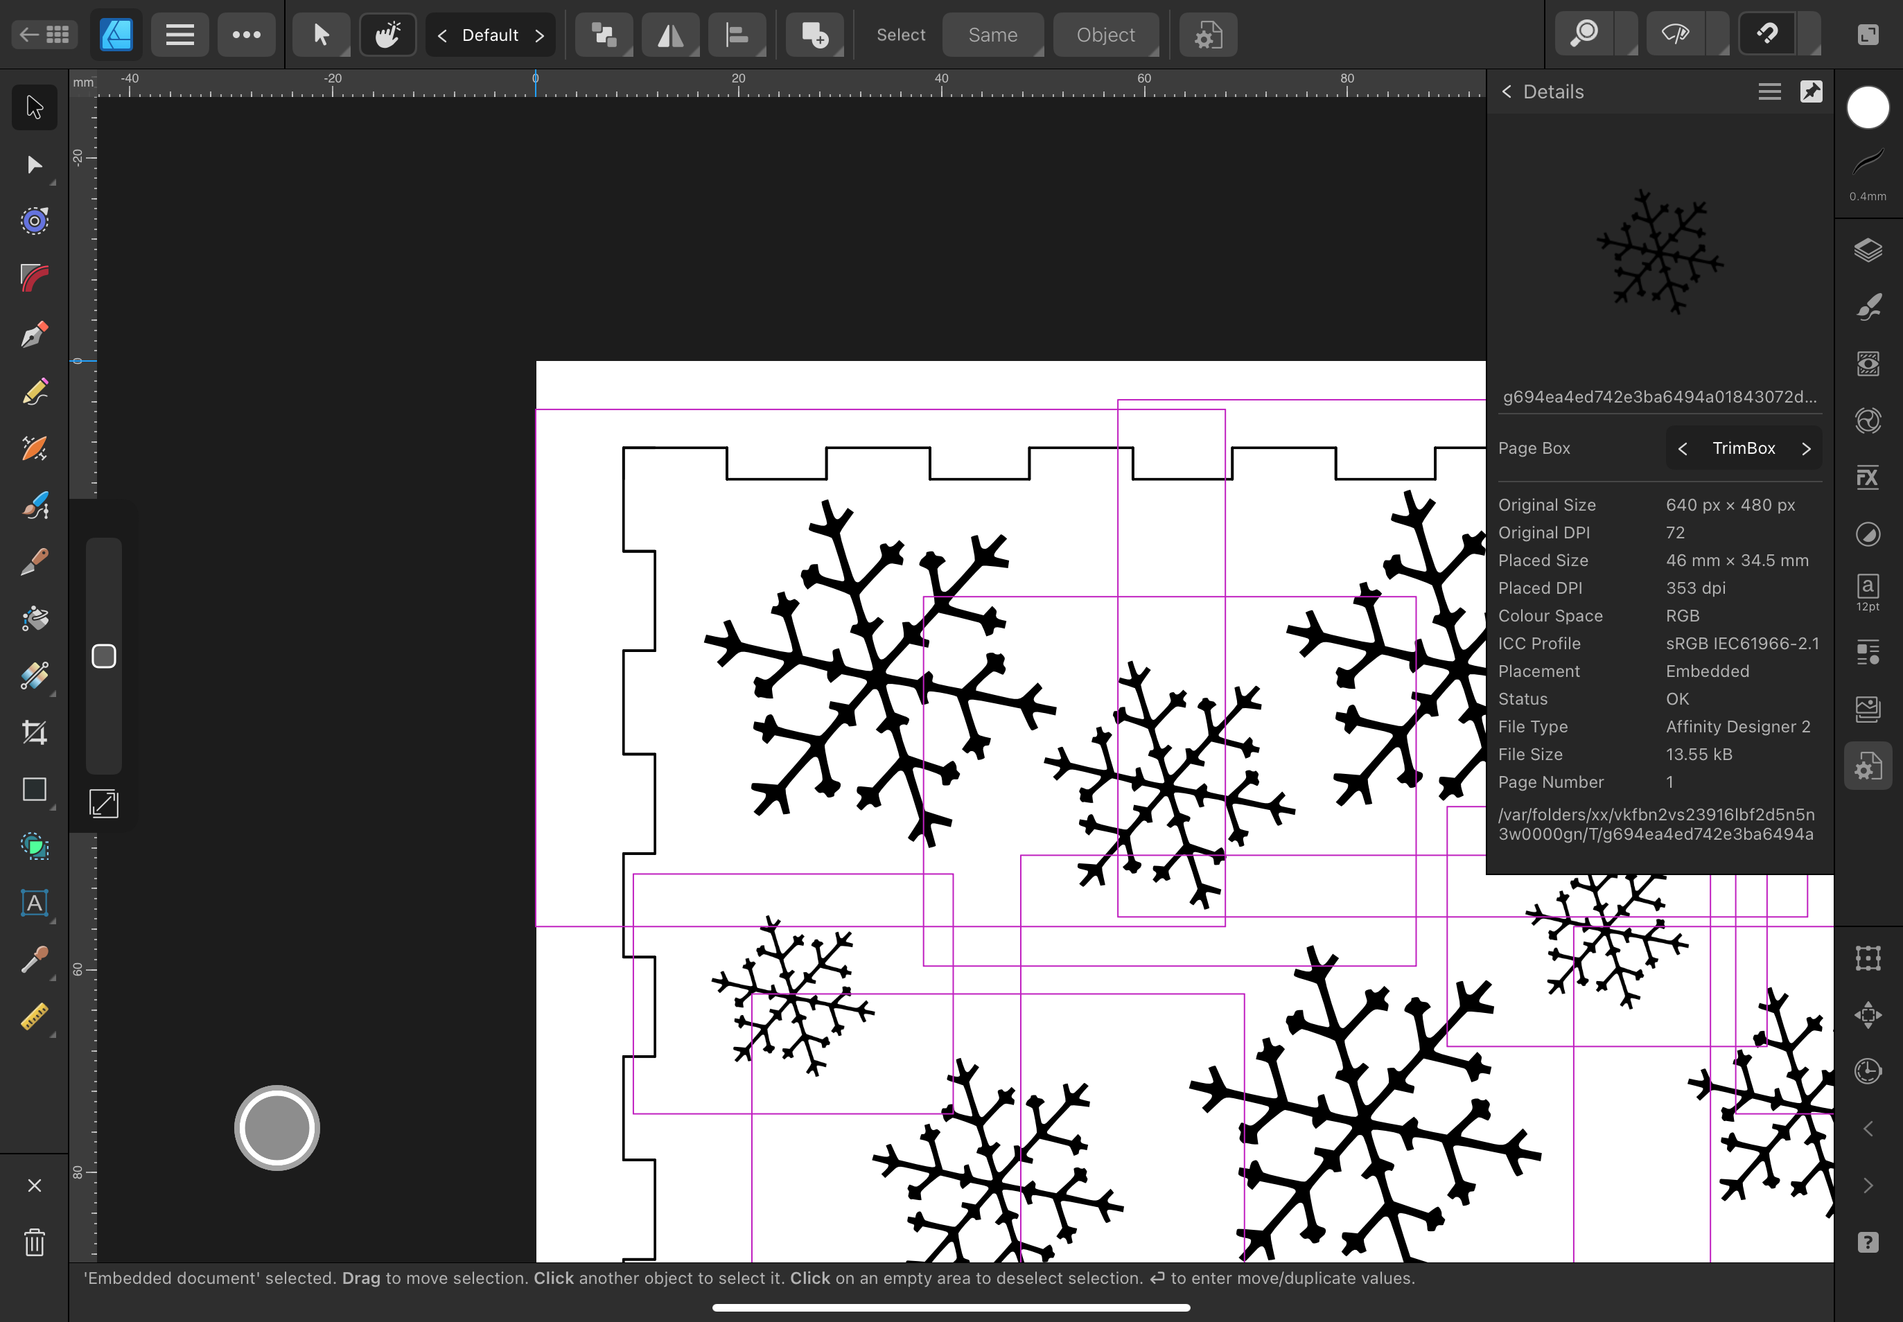Choose the Contour tool
Image resolution: width=1903 pixels, height=1322 pixels.
34,221
